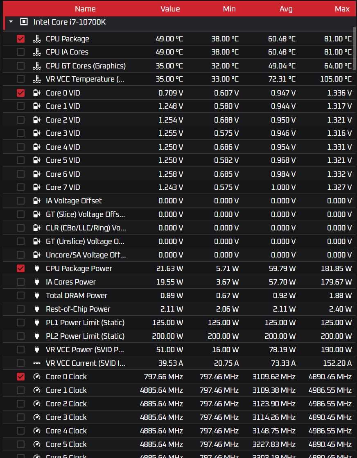Viewport: 357px width, 458px height.
Task: Disable the CPU Package Power checkbox
Action: click(21, 269)
